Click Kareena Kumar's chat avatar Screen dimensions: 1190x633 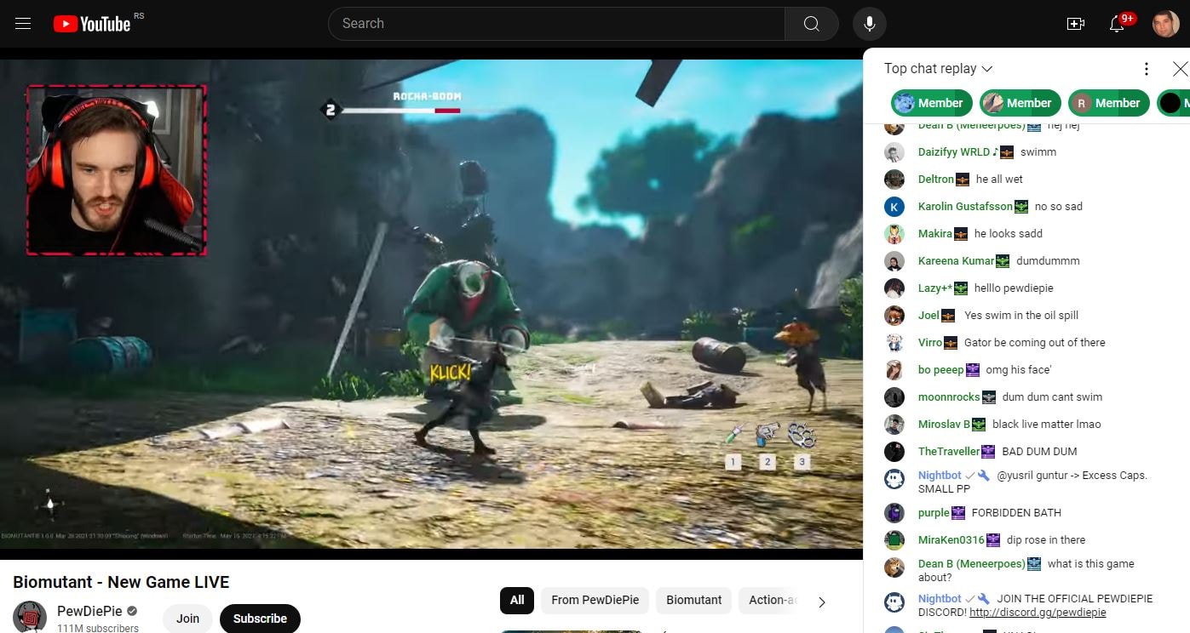click(x=894, y=261)
